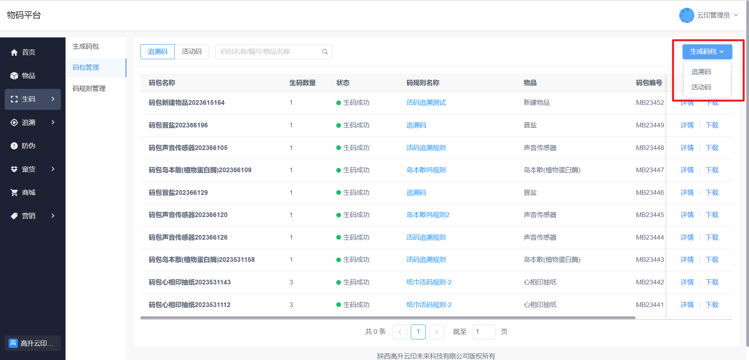Click the 营销 tag icon
The width and height of the screenshot is (749, 360).
pyautogui.click(x=14, y=216)
